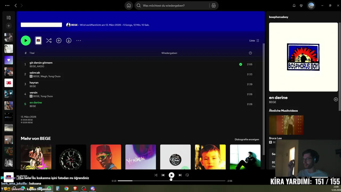
Task: Open notifications bell
Action: tap(294, 5)
